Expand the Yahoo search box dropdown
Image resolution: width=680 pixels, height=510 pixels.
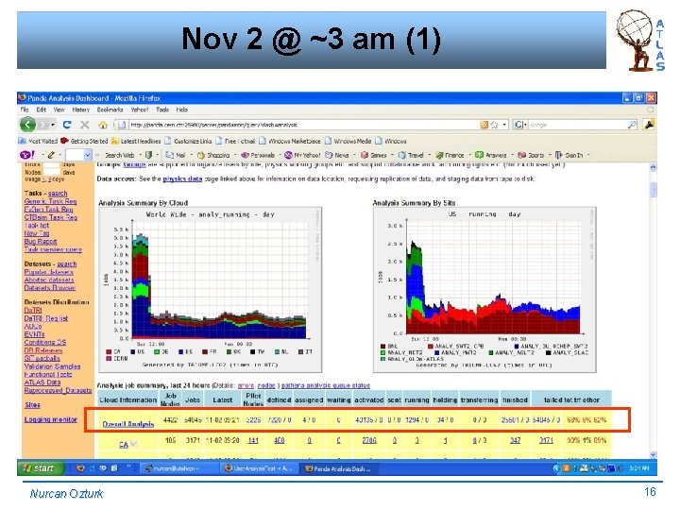tap(88, 155)
